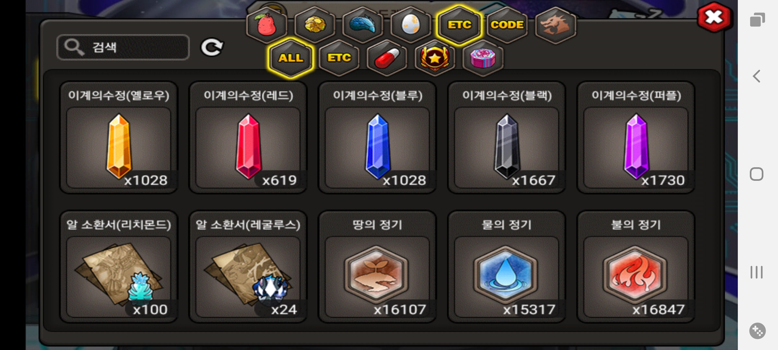Screen dimensions: 778x350
Task: Click the refresh arrow beside search
Action: pyautogui.click(x=212, y=48)
